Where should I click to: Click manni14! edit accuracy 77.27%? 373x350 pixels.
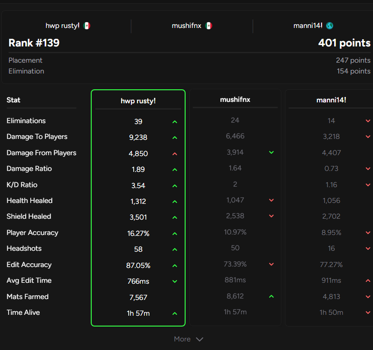(331, 265)
